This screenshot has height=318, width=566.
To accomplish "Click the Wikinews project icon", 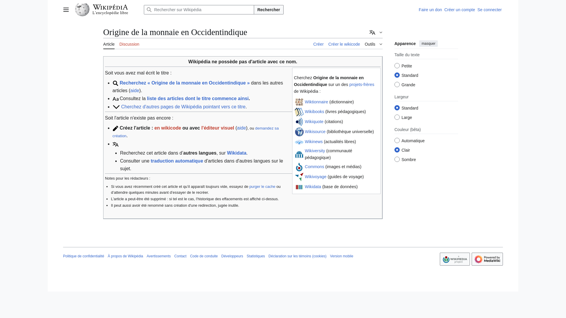I will tap(299, 142).
